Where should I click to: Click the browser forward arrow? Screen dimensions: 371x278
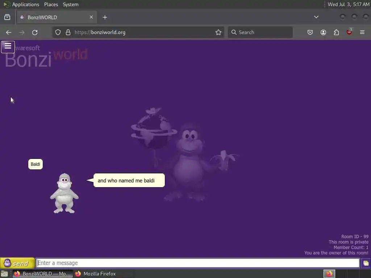click(x=22, y=32)
